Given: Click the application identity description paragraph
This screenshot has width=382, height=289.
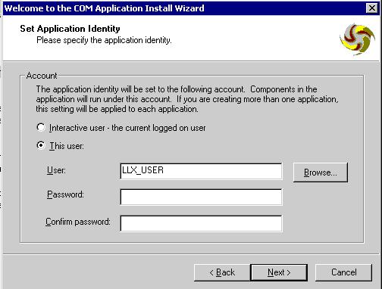Looking at the screenshot, I should click(187, 99).
